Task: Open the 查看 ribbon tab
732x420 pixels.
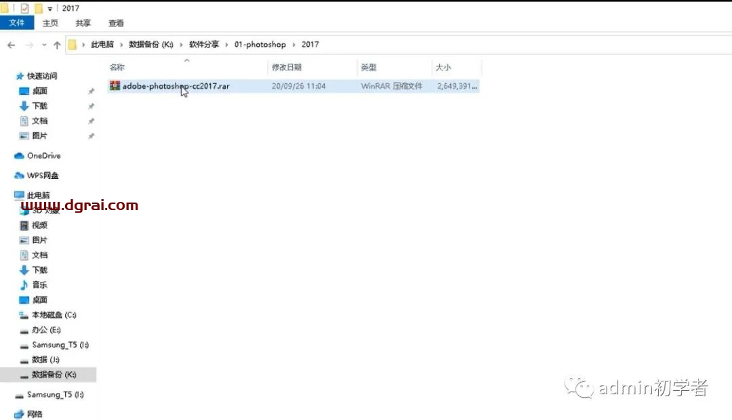Action: (x=116, y=23)
